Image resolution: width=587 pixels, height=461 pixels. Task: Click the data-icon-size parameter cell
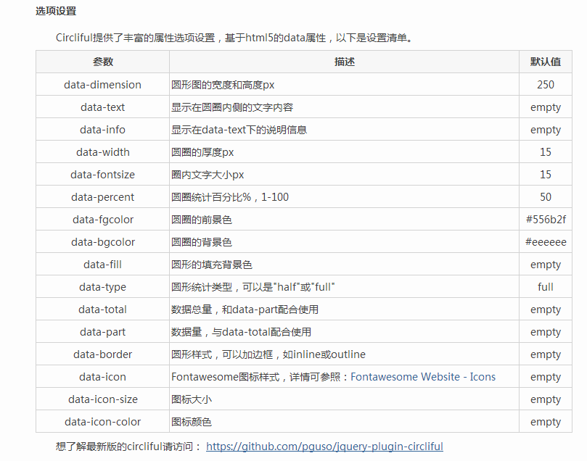click(x=102, y=399)
